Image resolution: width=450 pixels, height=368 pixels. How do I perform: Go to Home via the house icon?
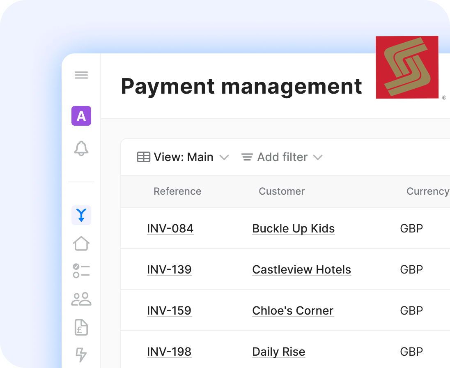point(81,244)
